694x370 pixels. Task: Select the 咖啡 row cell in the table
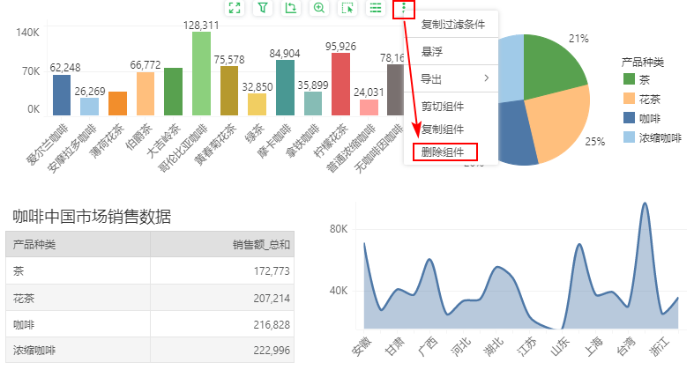[78, 324]
